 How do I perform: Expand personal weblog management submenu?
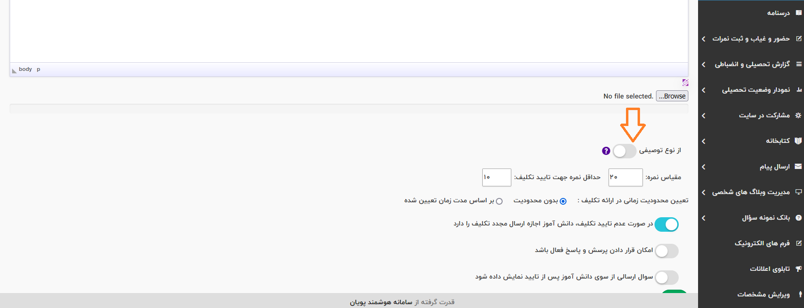click(x=750, y=192)
